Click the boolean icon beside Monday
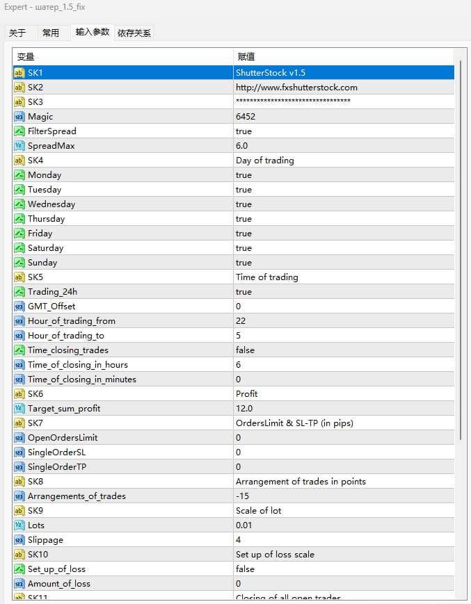This screenshot has width=471, height=604. [x=19, y=175]
